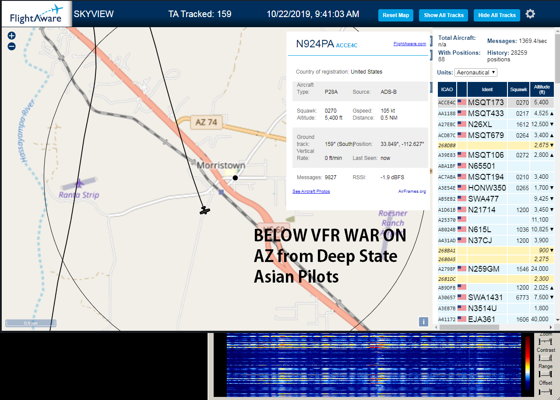
Task: Click the US flag in MSQT679 row
Action: (x=462, y=135)
